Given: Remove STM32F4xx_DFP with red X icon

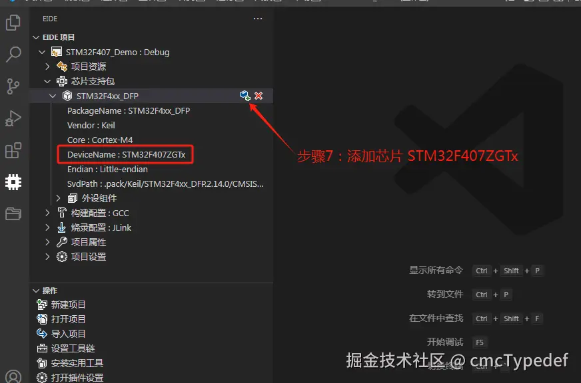Looking at the screenshot, I should 259,96.
